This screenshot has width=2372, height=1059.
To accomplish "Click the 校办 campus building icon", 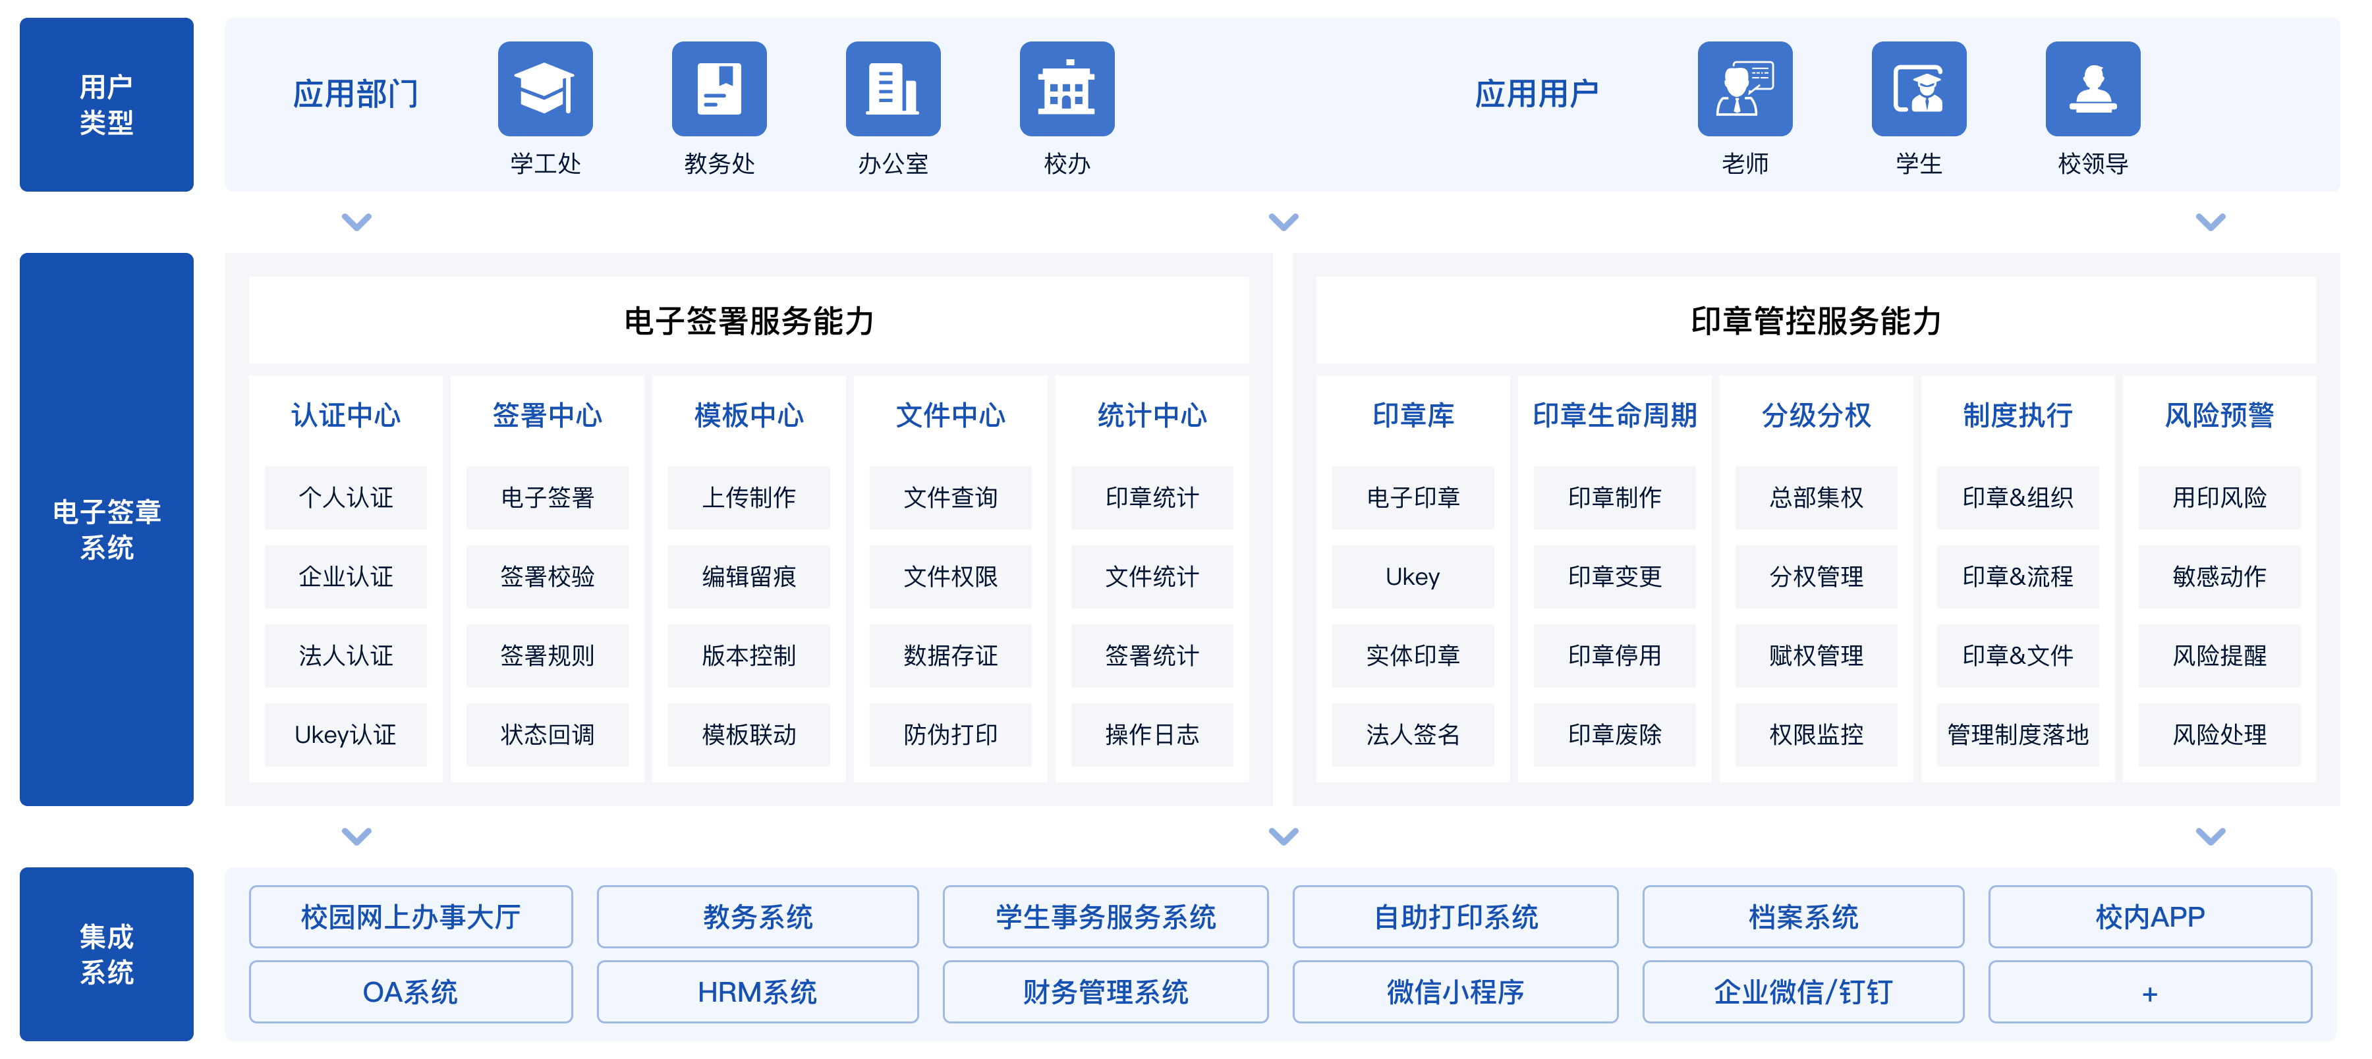I will pyautogui.click(x=1067, y=90).
